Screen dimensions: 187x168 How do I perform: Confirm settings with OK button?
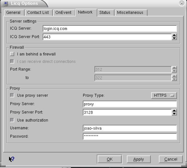click(110, 159)
